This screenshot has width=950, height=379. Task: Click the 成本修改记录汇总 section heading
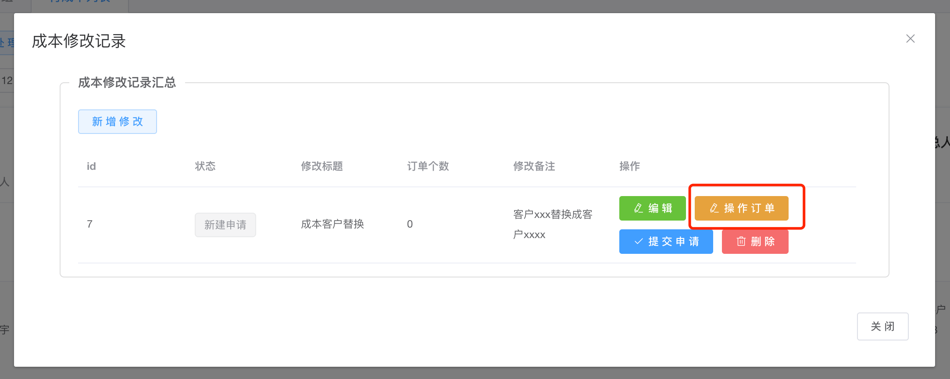127,83
